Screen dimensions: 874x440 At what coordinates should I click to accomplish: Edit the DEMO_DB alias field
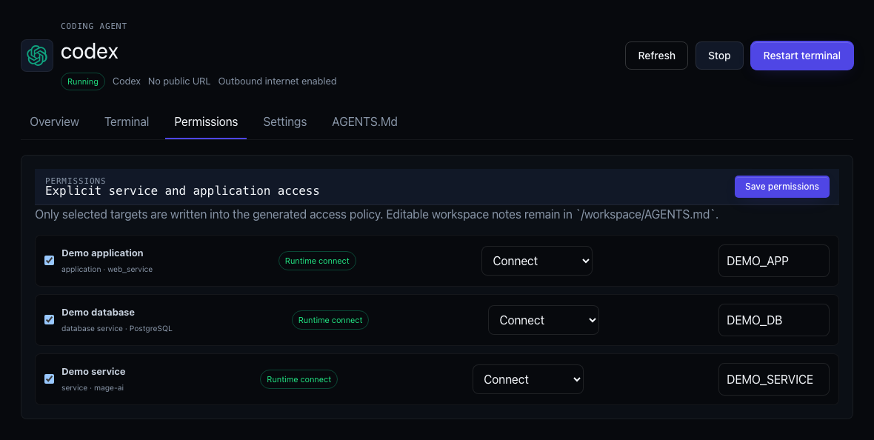pyautogui.click(x=774, y=320)
